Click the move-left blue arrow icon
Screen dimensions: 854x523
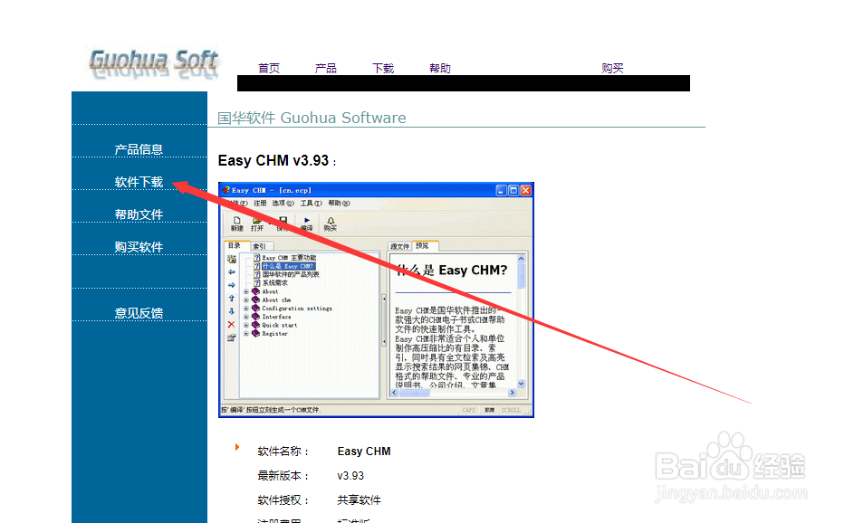click(232, 272)
